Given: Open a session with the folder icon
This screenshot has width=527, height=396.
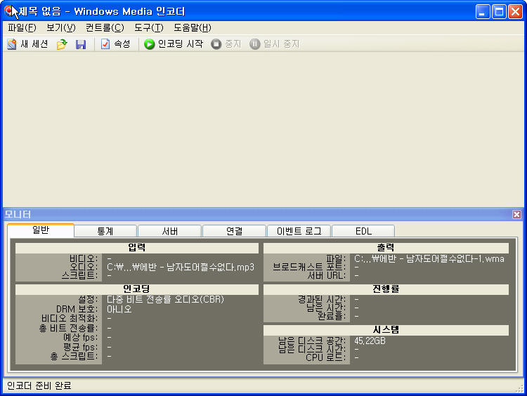Looking at the screenshot, I should coord(62,44).
